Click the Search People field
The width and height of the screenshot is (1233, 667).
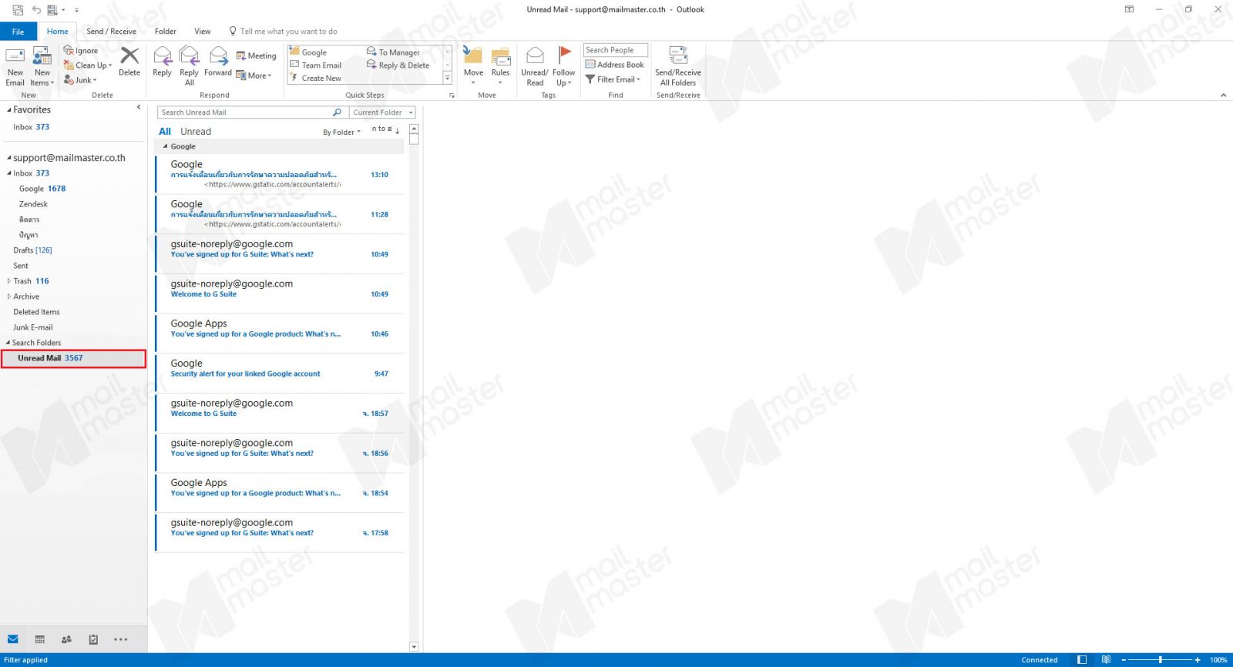click(x=616, y=50)
